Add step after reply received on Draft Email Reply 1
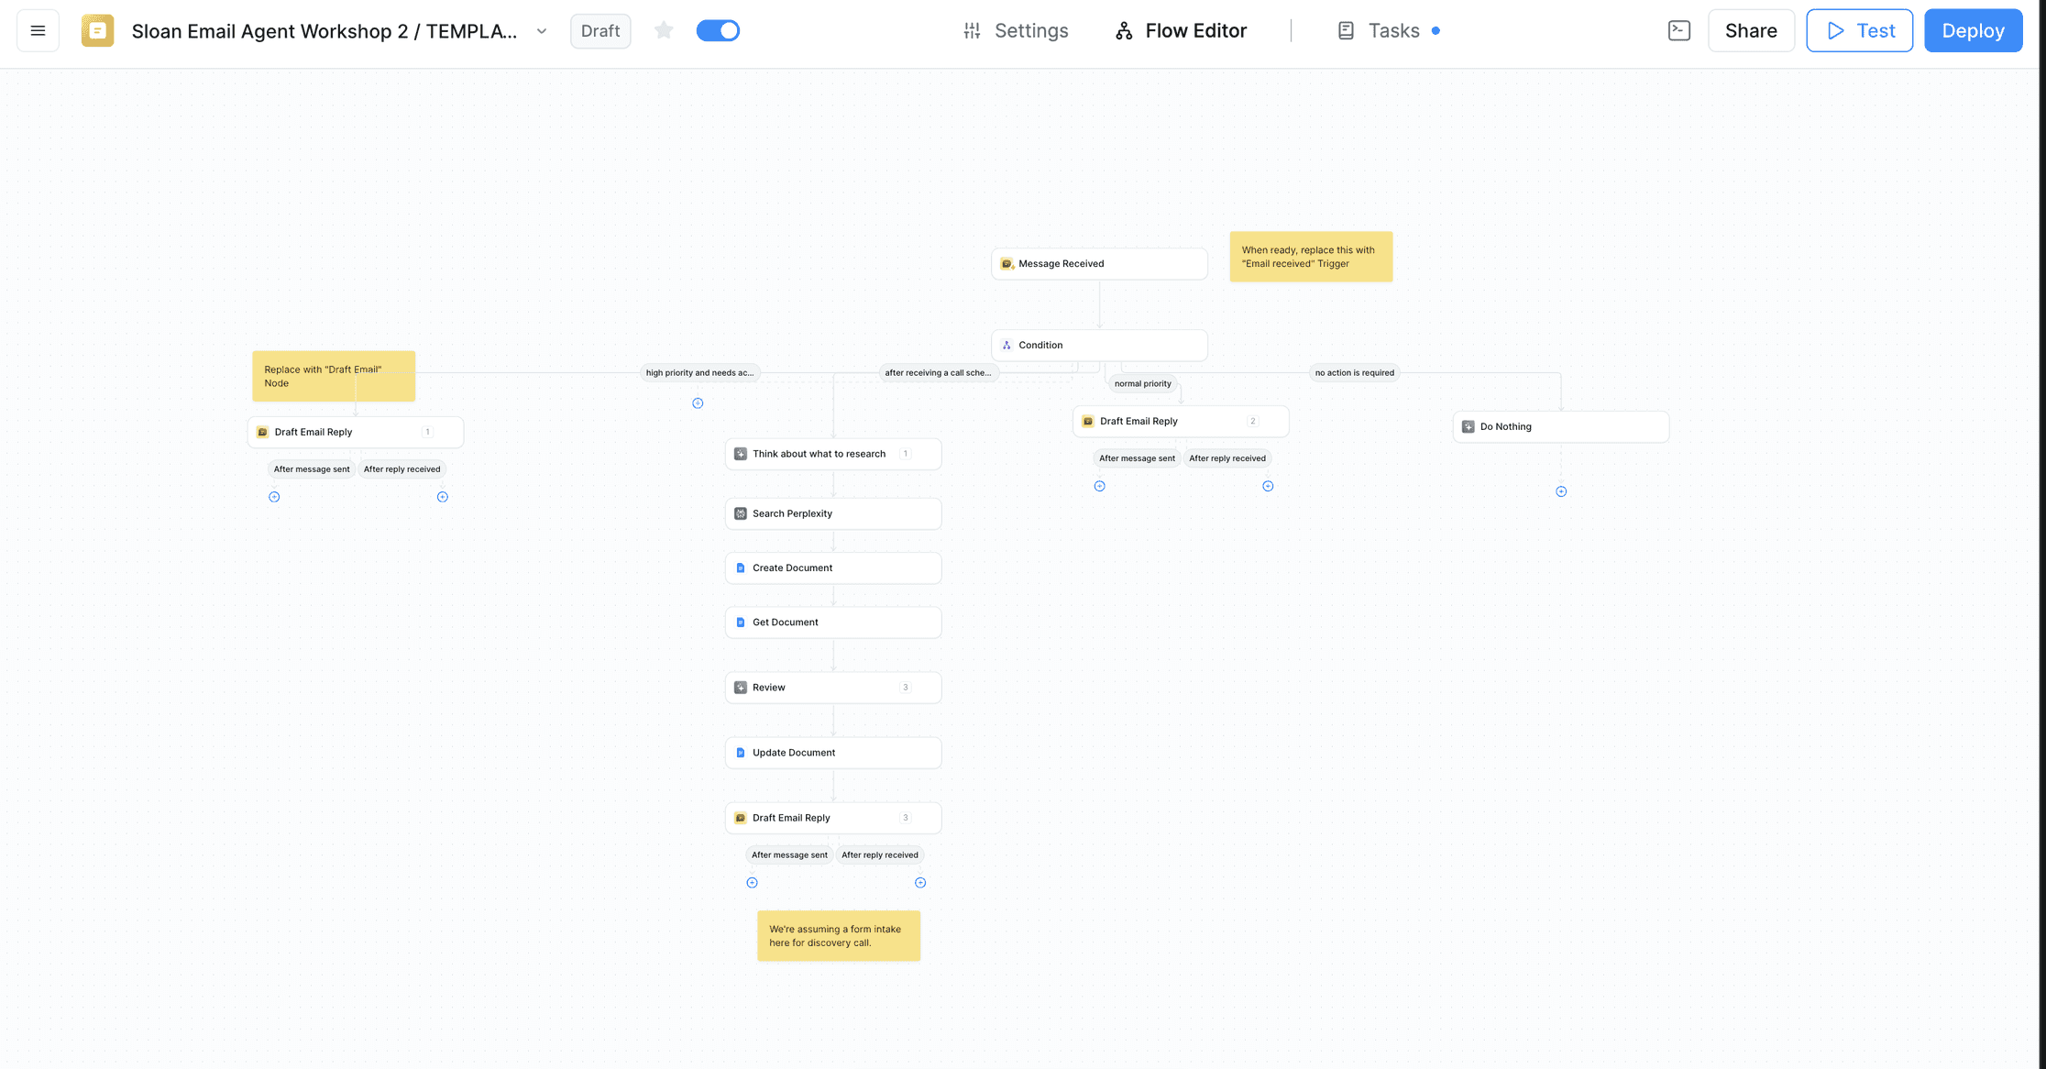 pyautogui.click(x=443, y=497)
